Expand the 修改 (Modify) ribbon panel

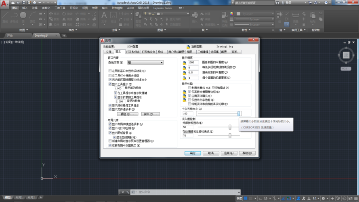pos(73,30)
